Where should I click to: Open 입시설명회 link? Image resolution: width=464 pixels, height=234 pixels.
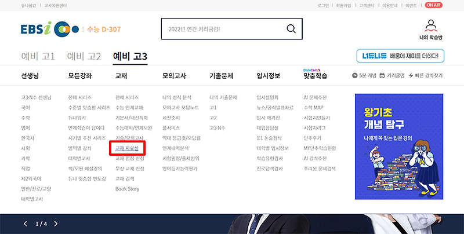click(x=267, y=97)
